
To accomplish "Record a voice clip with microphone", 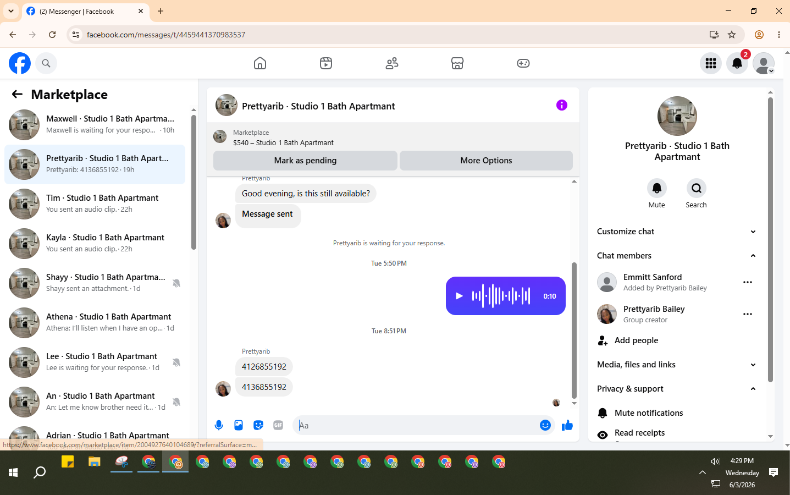I will point(219,425).
